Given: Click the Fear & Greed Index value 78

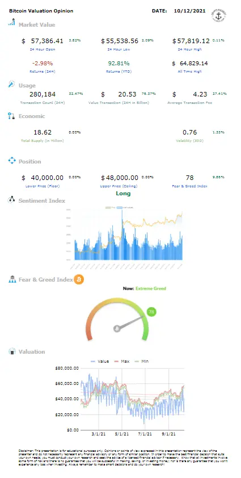Looking at the screenshot, I should click(189, 178).
